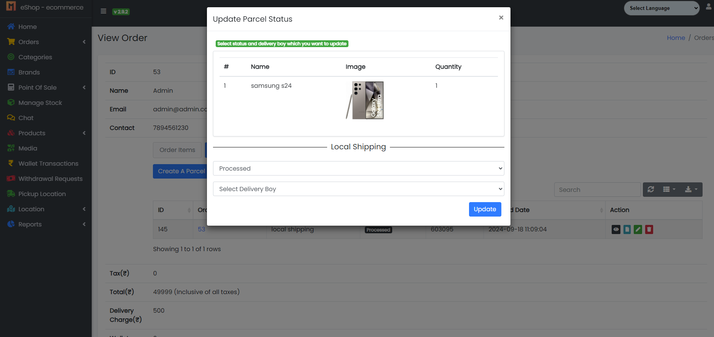Click the Search input field
Viewport: 714px width, 337px height.
(x=597, y=190)
